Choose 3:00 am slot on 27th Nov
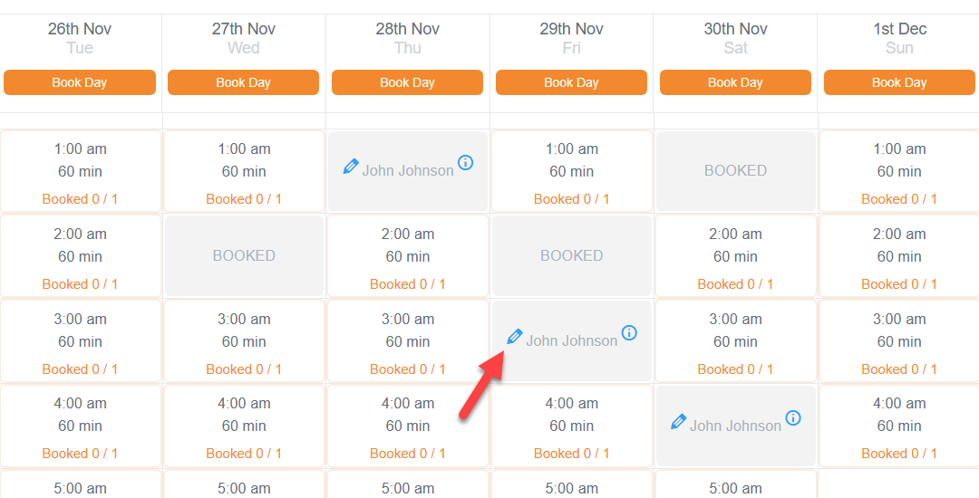The height and width of the screenshot is (498, 979). click(244, 341)
